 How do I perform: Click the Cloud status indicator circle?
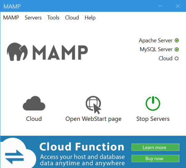coord(177,58)
